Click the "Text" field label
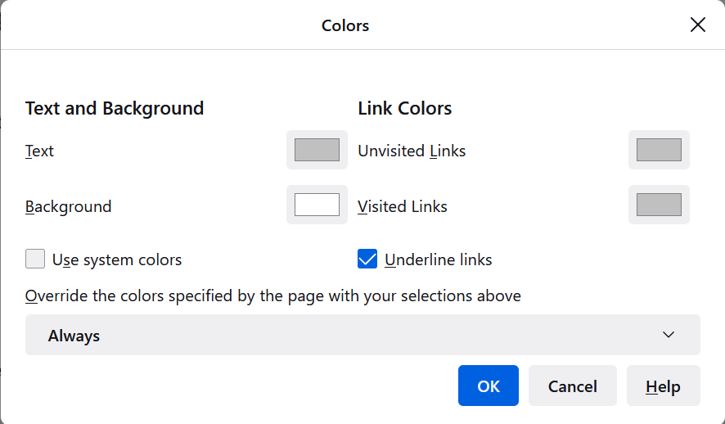Viewport: 725px width, 424px height. 39,151
